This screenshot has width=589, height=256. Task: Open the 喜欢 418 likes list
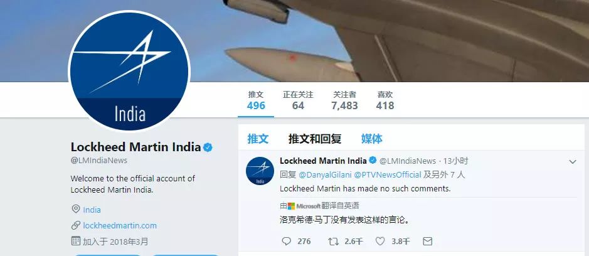pyautogui.click(x=385, y=100)
